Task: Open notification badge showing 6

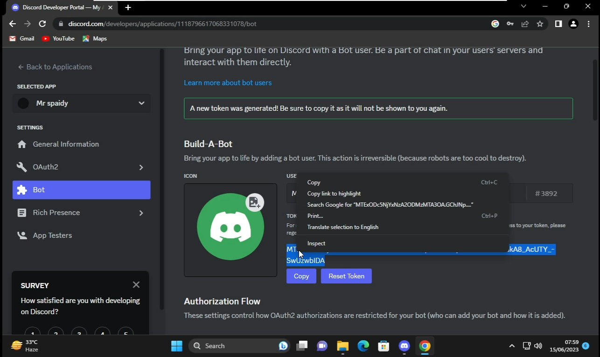Action: coord(586,346)
